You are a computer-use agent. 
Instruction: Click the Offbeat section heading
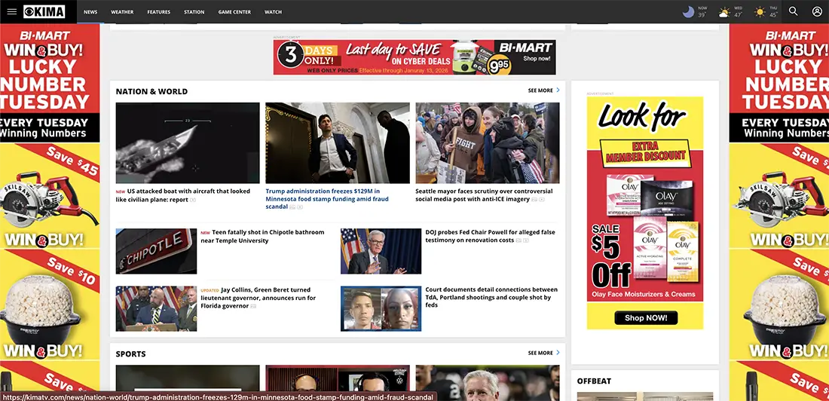point(594,381)
